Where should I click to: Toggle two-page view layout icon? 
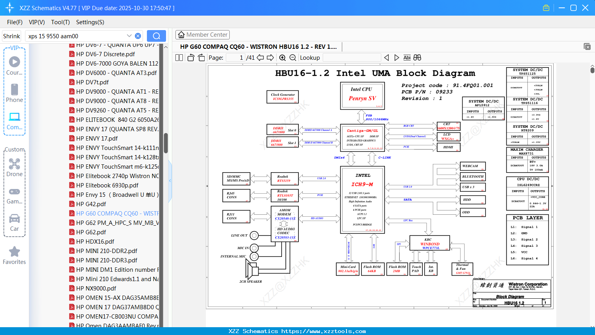click(179, 57)
